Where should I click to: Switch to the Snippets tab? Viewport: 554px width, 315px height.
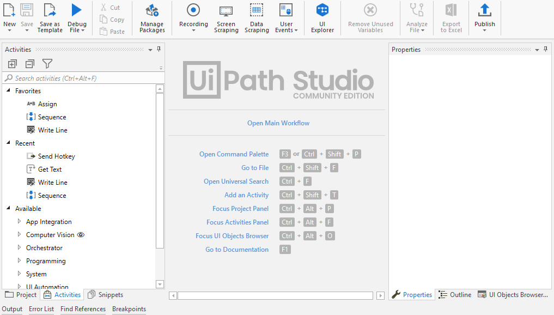[x=106, y=295]
